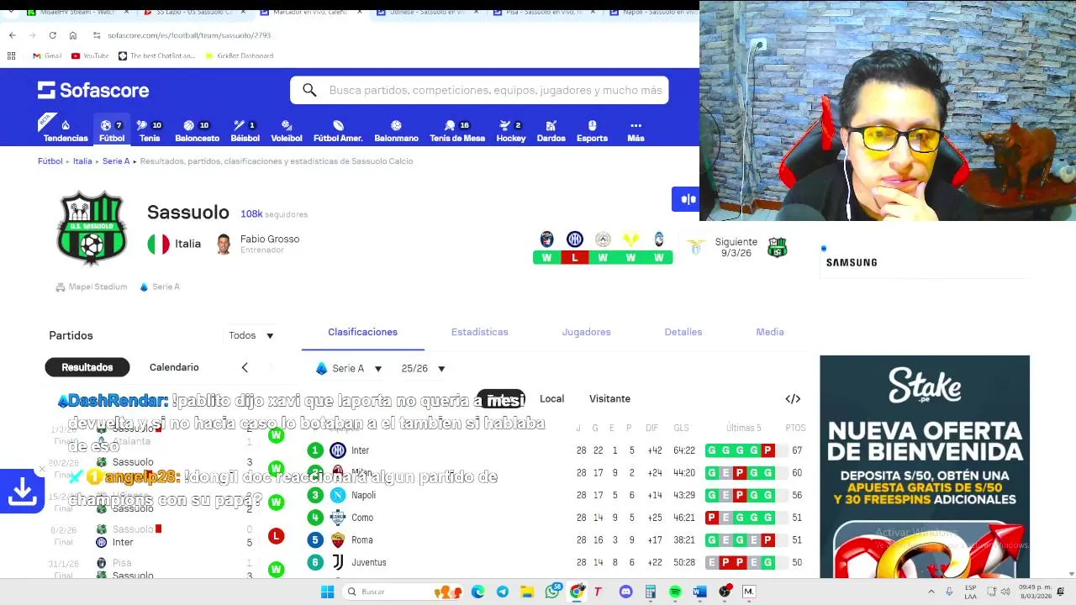
Task: Show hidden system tray icons
Action: [931, 592]
